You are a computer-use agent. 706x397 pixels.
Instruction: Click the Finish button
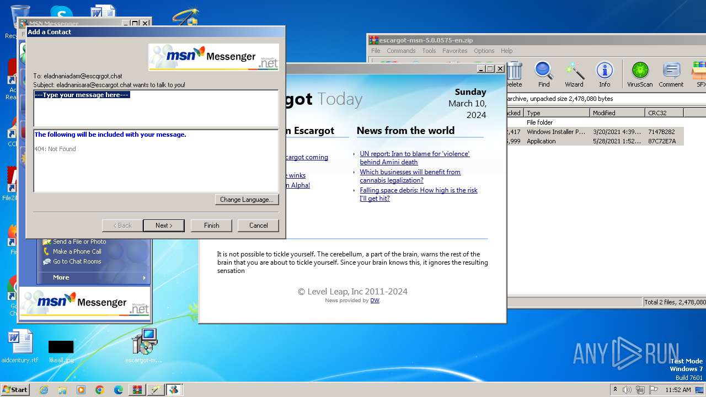[211, 226]
